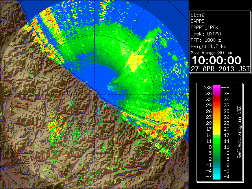The height and width of the screenshot is (189, 252).
Task: Click the cyan -7 dBZ legend swatch
Action: coord(217,177)
